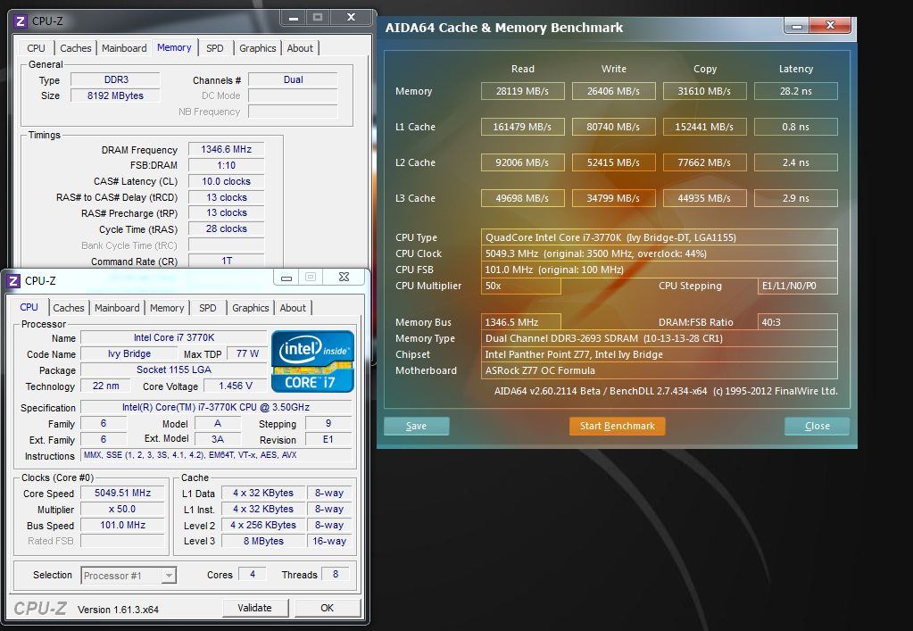Click Max TDP value 77 W
The width and height of the screenshot is (913, 631).
pyautogui.click(x=247, y=354)
